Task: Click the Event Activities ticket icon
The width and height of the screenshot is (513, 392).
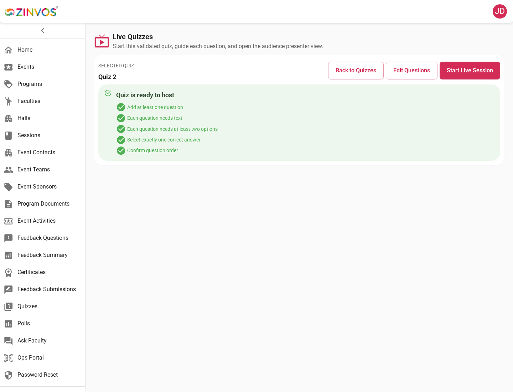Action: [9, 221]
